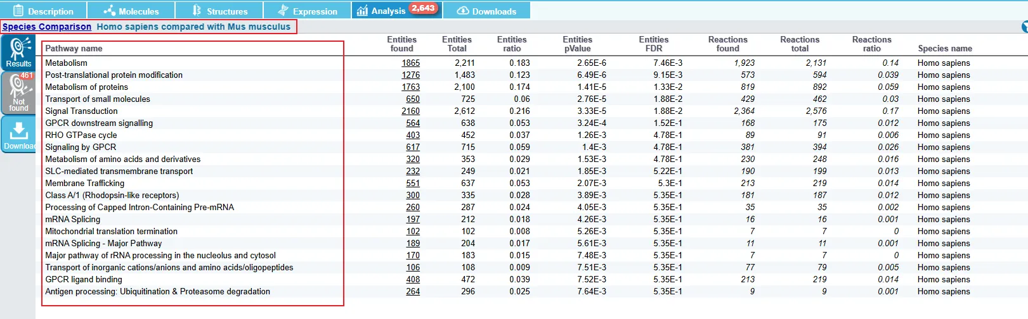Open the Downloads tab
The height and width of the screenshot is (319, 1028).
pos(486,11)
